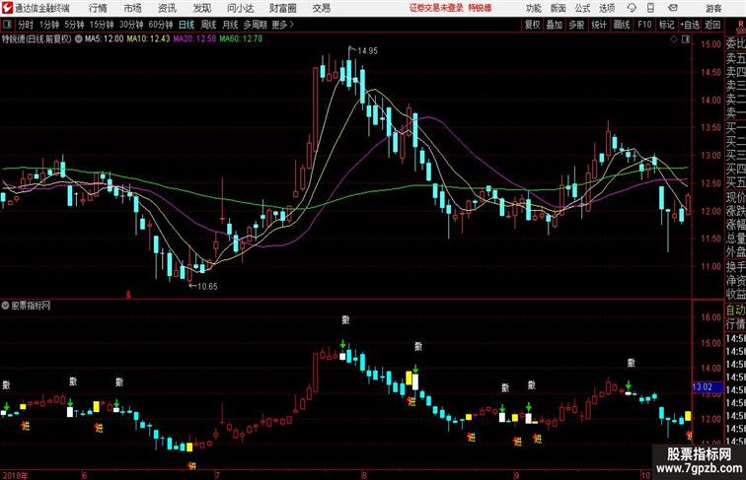Open the 行情 menu

click(x=98, y=8)
